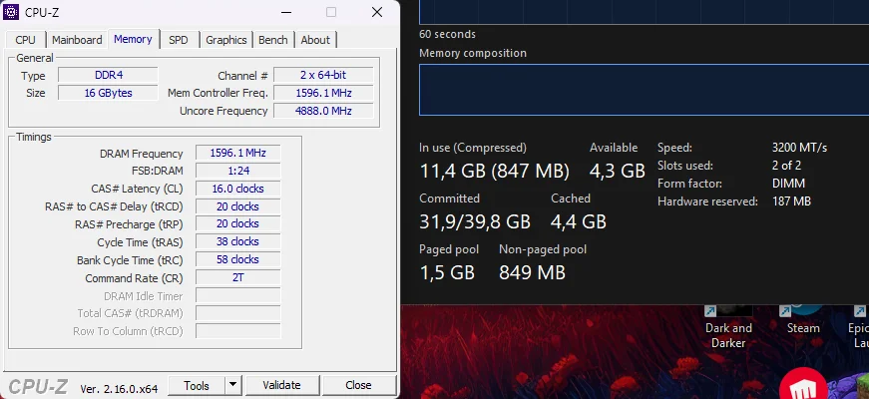The height and width of the screenshot is (399, 869).
Task: Select the memory Type DDR4 field
Action: click(x=108, y=76)
